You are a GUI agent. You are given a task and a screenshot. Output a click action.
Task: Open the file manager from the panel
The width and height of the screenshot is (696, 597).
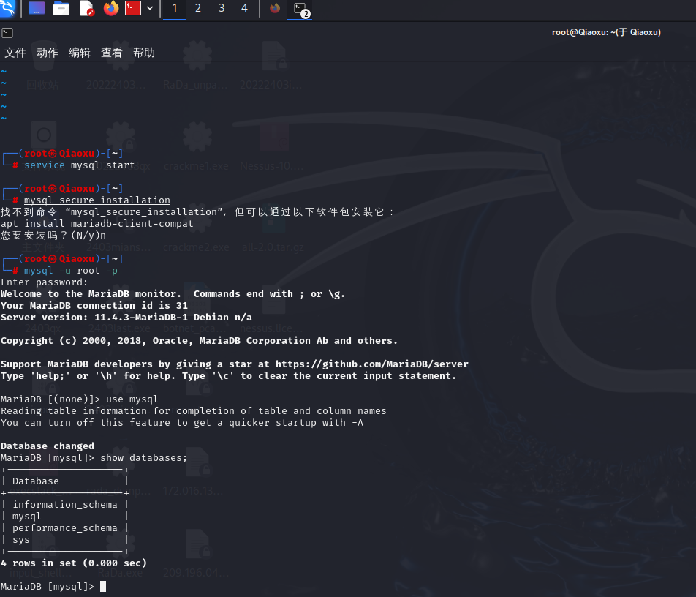61,9
